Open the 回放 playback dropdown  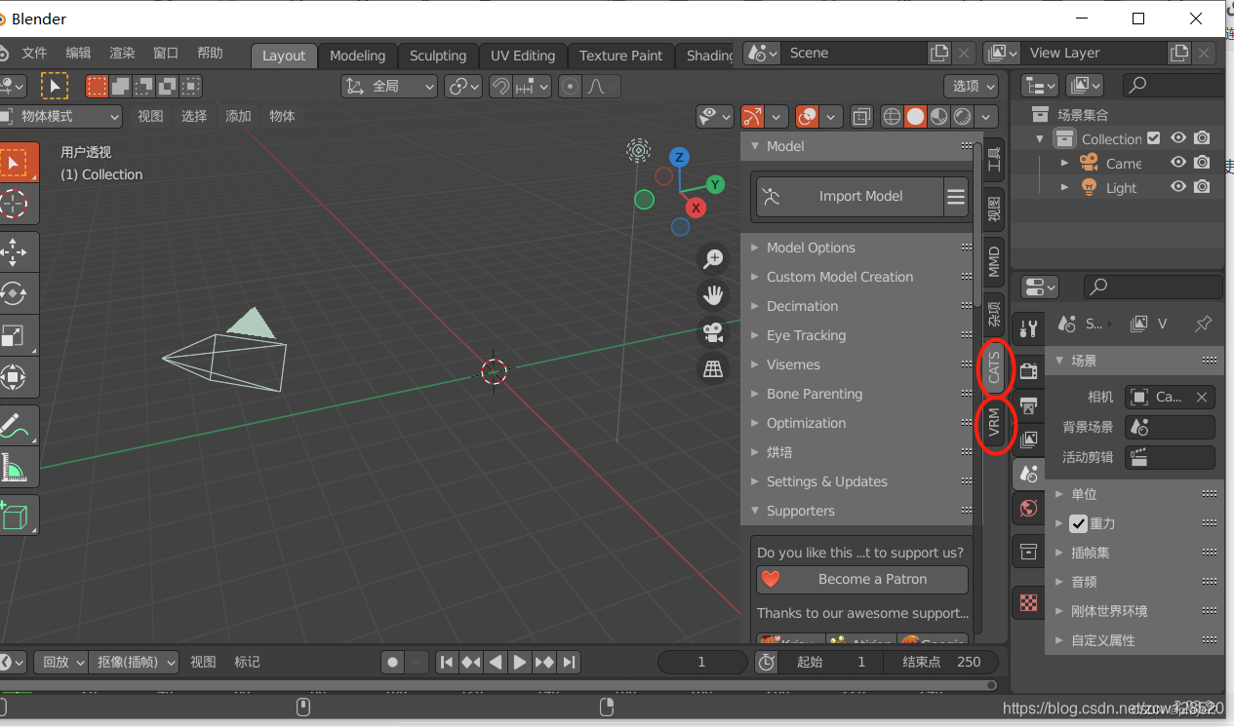[61, 662]
